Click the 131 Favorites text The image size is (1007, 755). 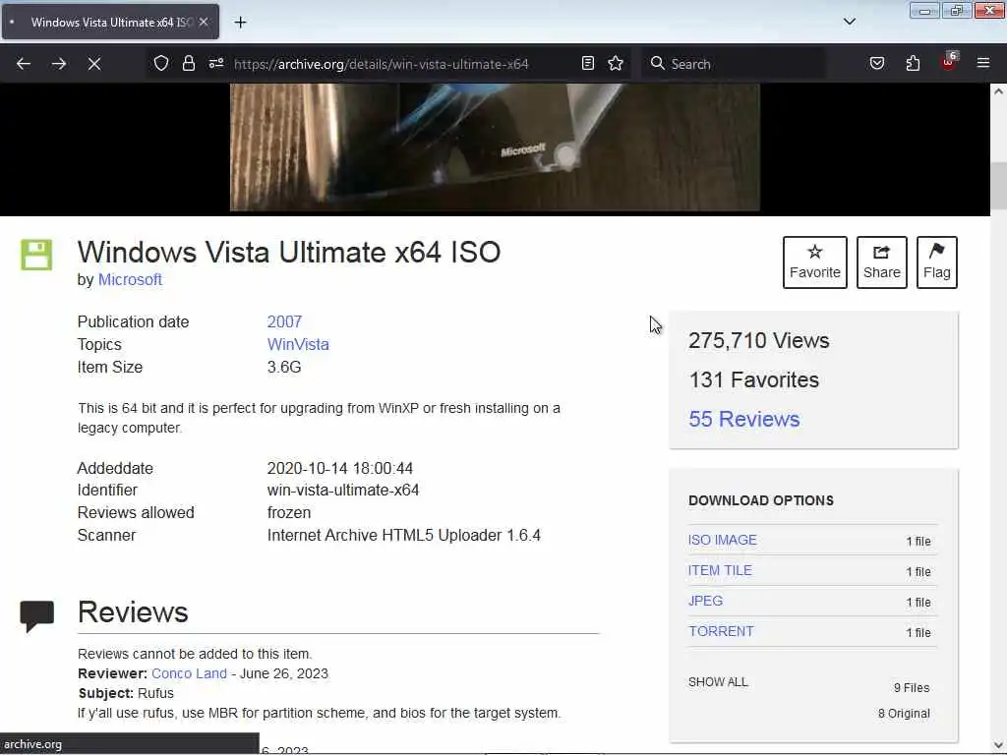[754, 380]
